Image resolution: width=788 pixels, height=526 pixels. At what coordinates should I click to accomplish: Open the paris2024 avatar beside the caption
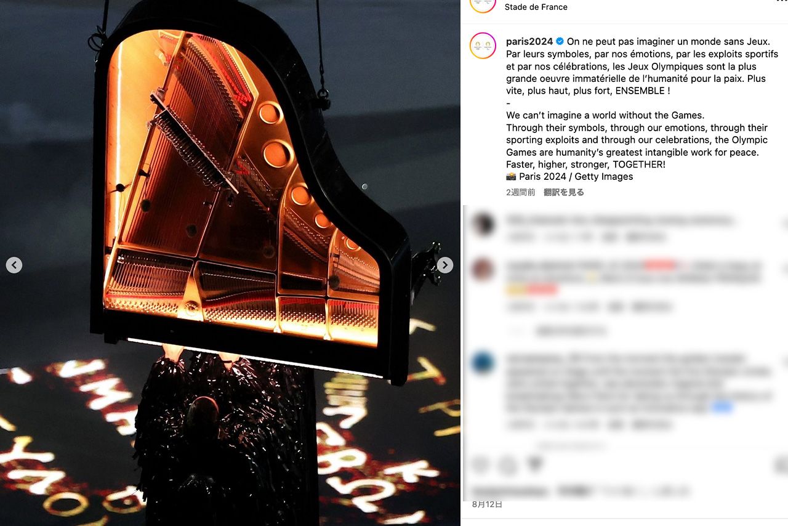click(x=483, y=46)
